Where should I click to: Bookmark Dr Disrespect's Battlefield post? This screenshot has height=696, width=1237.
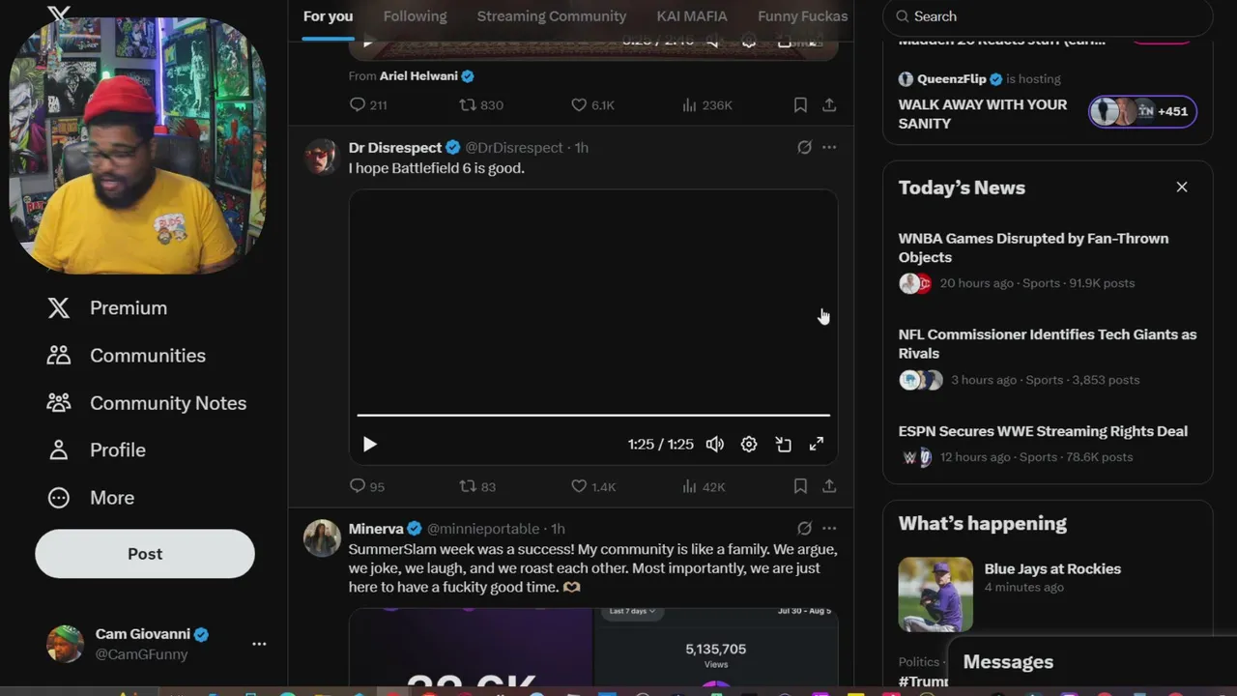pyautogui.click(x=800, y=486)
